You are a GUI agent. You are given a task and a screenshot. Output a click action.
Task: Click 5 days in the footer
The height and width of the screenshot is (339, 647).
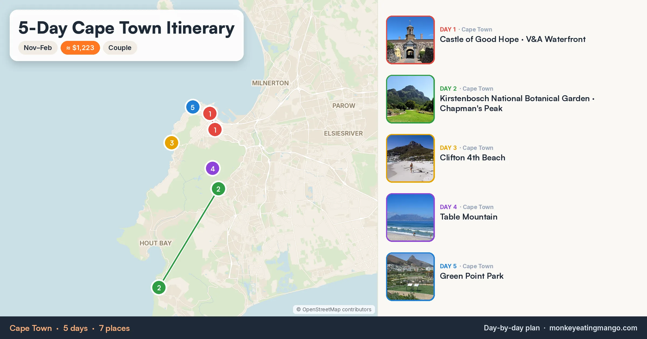pos(75,328)
